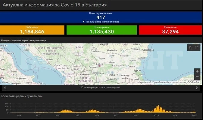Click the Заболели 1,184,846 orange card
Image resolution: width=203 pixels, height=120 pixels.
pyautogui.click(x=32, y=30)
